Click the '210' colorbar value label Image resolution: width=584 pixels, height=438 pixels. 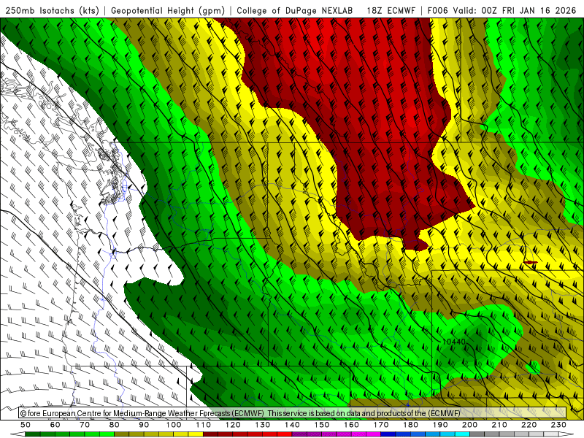499,425
